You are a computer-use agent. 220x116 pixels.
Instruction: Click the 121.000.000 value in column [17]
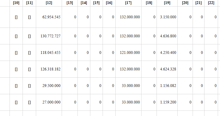(x=130, y=53)
